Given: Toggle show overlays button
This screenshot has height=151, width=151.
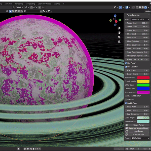Looking at the screenshot, I should click(127, 7).
